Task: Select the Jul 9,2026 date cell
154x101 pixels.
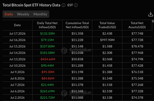Action: 17,72
